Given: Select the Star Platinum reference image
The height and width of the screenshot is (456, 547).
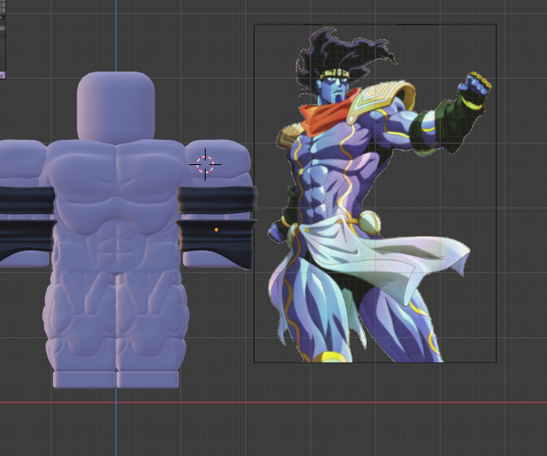Looking at the screenshot, I should tap(375, 193).
